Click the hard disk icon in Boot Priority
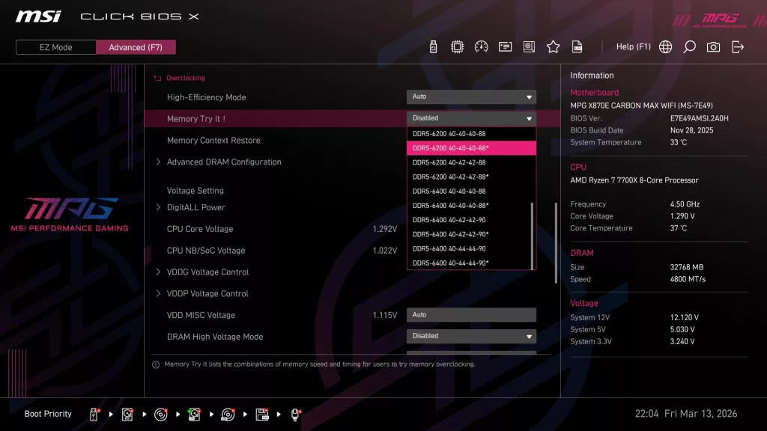Screen dimensions: 767x431 pyautogui.click(x=127, y=414)
